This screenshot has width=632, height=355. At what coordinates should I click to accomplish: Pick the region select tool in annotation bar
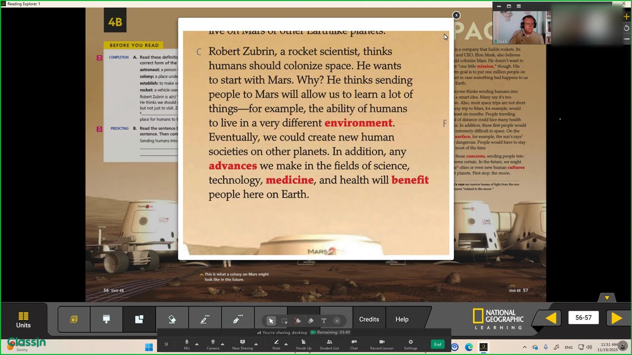[284, 320]
